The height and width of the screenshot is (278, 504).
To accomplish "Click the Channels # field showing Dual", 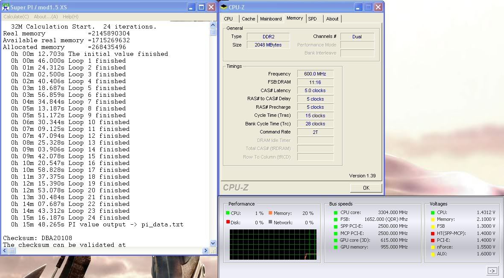I will (357, 37).
